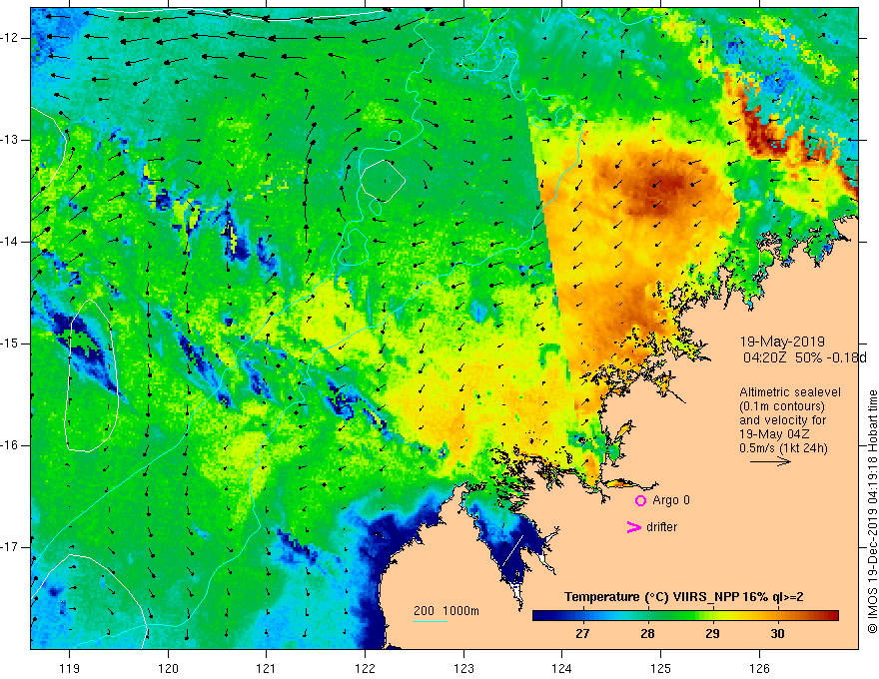Click longitude label 123
879x679 pixels.
pyautogui.click(x=463, y=668)
